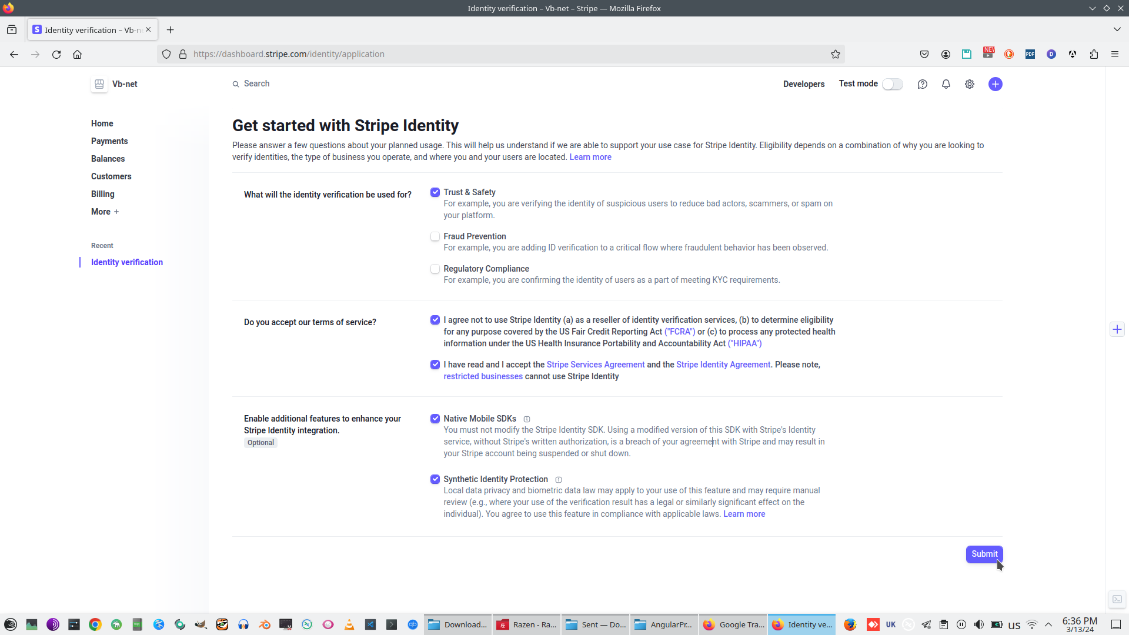Enable the Fraud Prevention checkbox
This screenshot has height=635, width=1129.
435,236
